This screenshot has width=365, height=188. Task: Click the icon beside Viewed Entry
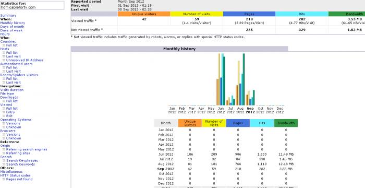click(x=4, y=112)
